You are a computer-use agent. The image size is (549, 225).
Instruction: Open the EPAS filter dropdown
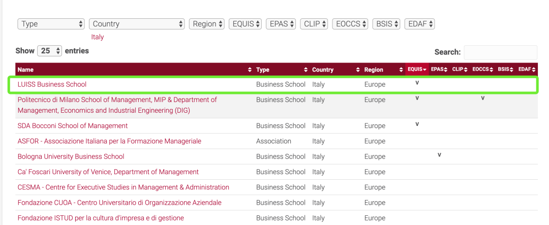[x=281, y=24]
